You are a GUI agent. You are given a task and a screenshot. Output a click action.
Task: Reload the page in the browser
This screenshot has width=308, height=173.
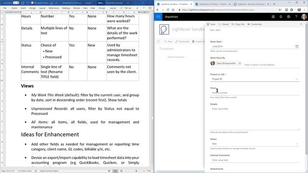coord(168,10)
